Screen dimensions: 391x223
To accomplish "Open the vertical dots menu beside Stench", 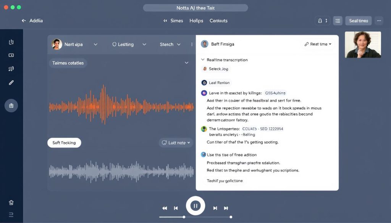I will [x=192, y=45].
